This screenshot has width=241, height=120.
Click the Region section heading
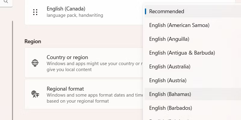click(x=33, y=41)
